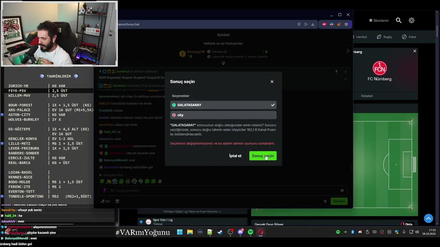440x247 pixels.
Task: Close the FC Nürnberg match panel
Action: (415, 51)
